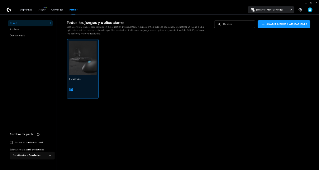
Task: Show the Activos filter list
Action: 14,30
